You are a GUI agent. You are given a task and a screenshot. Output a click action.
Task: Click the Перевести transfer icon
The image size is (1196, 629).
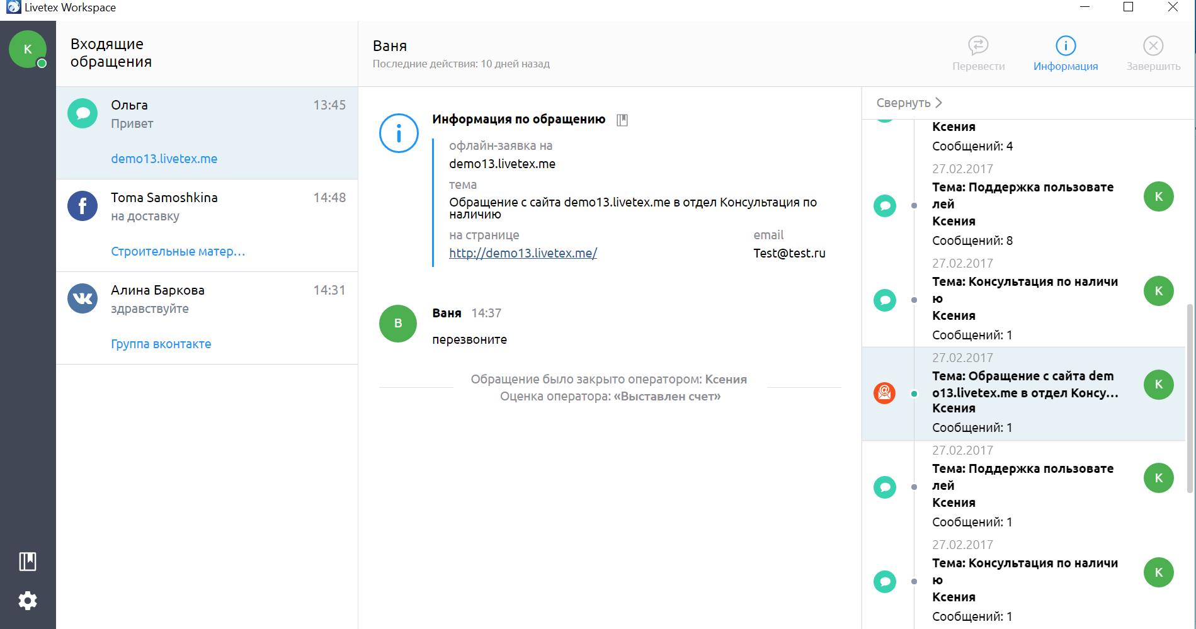click(978, 45)
